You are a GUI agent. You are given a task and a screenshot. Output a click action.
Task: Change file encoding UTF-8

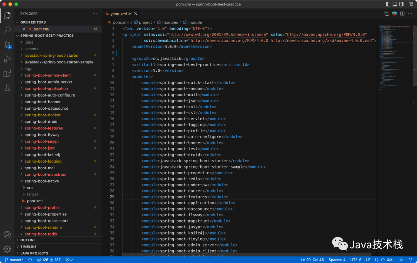point(356,260)
